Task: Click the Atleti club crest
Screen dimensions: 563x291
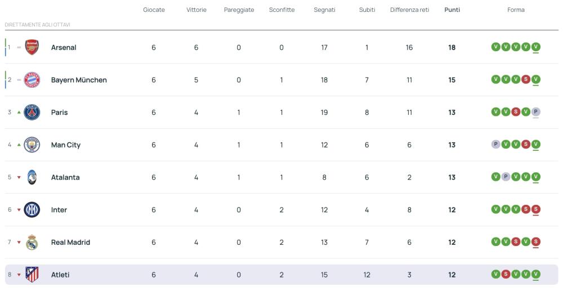Action: pos(32,275)
